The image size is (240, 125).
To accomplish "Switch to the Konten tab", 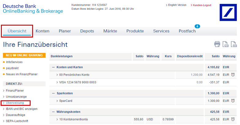I will point(43,31).
